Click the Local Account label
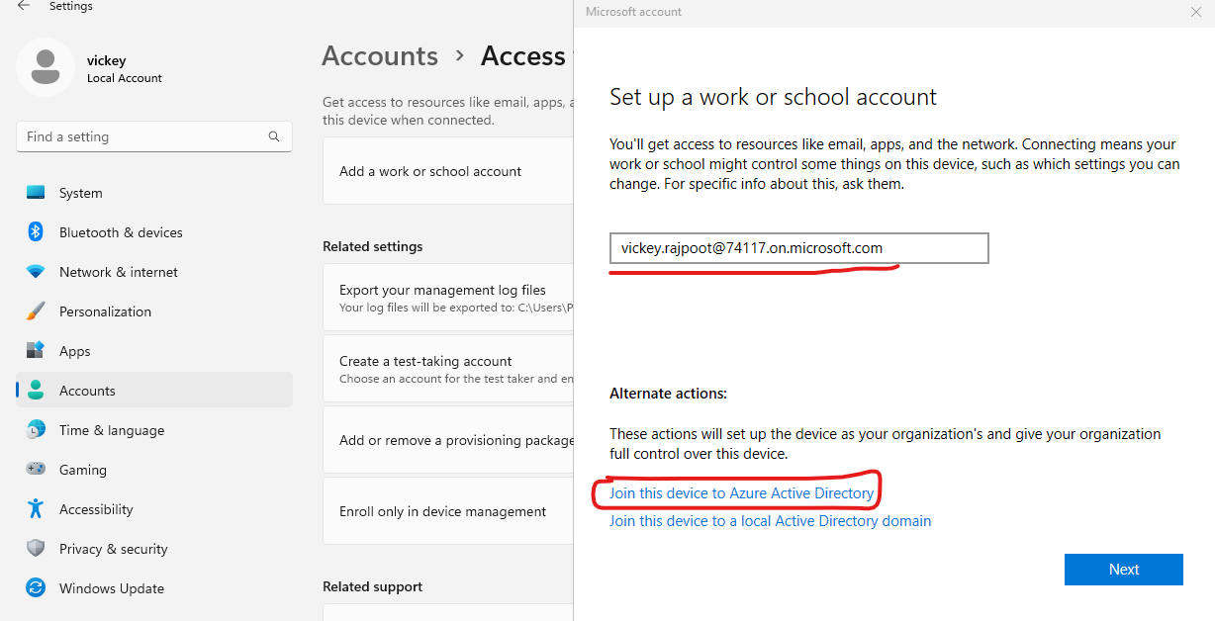 (125, 78)
